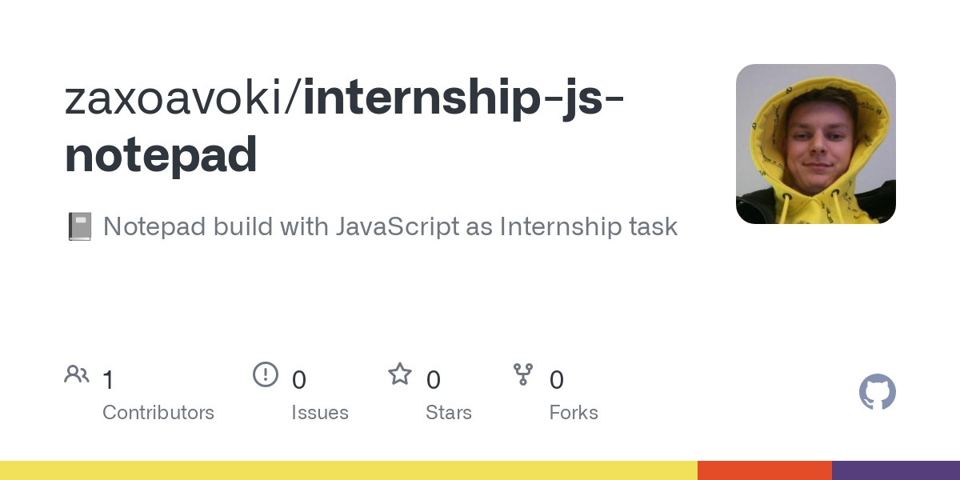Image resolution: width=960 pixels, height=480 pixels.
Task: Click the Stars label
Action: (x=449, y=413)
